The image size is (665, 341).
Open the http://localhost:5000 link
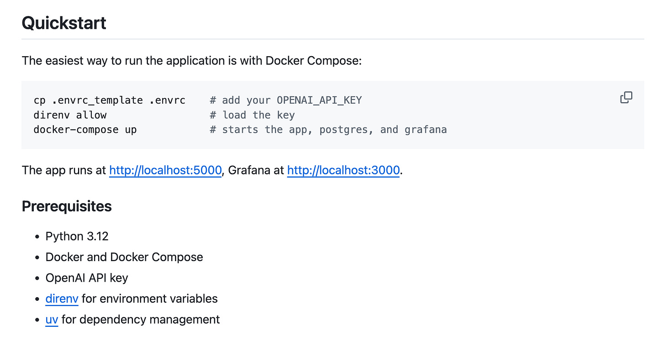[165, 170]
